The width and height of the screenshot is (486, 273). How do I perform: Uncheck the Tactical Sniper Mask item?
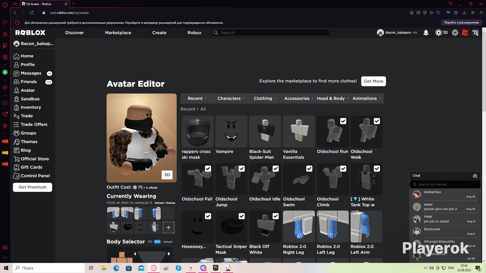242,216
